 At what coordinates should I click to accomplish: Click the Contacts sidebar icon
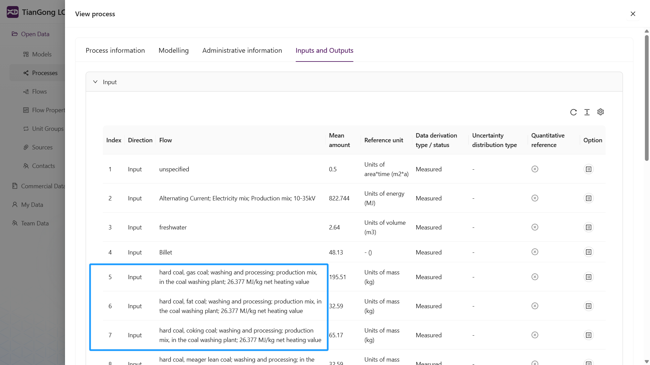point(26,166)
